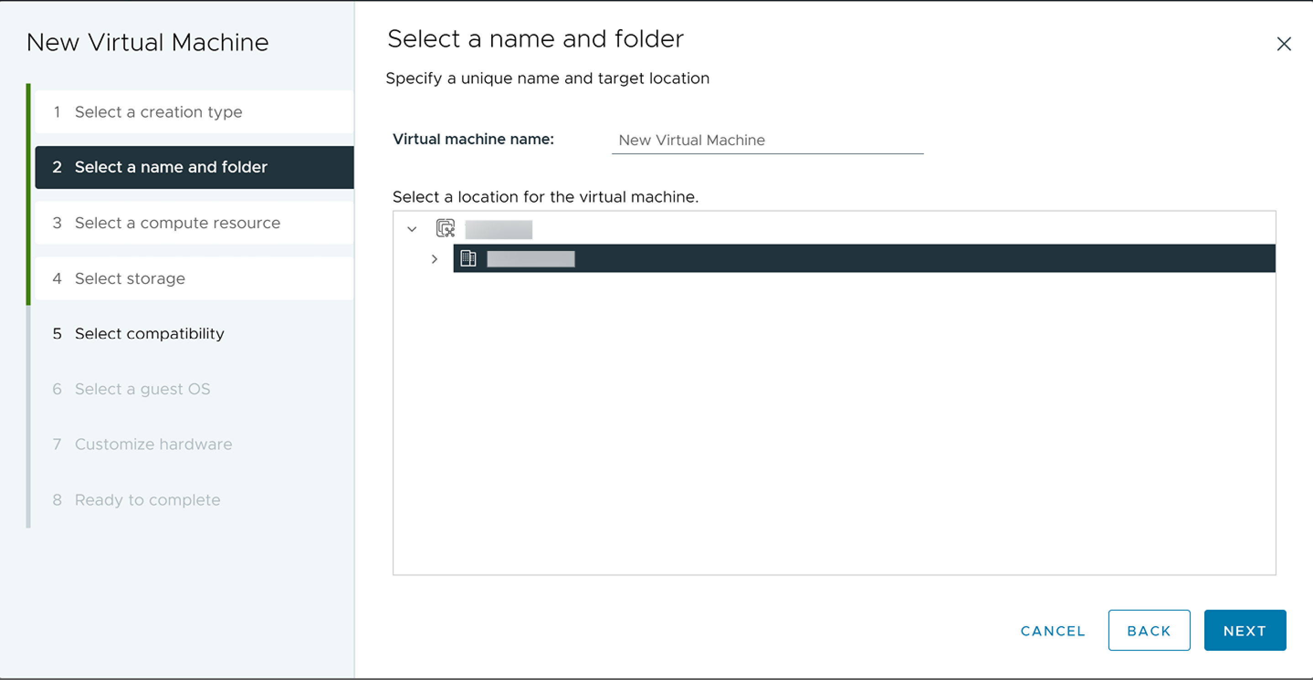Expand the selected datacenter node
The height and width of the screenshot is (680, 1313).
pos(434,259)
